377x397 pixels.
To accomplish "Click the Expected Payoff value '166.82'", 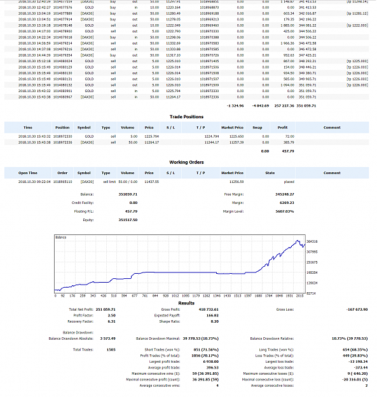I will (x=212, y=316).
